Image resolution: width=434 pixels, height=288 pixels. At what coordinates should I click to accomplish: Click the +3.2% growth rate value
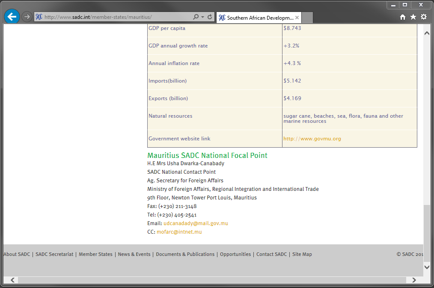[x=291, y=46]
